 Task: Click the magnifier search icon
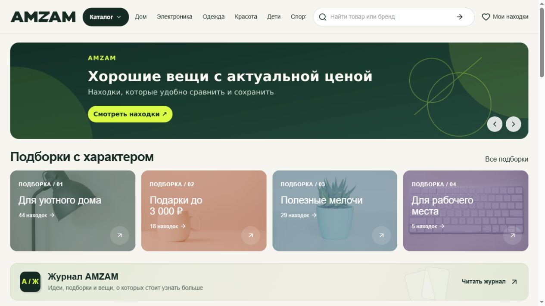click(x=323, y=17)
